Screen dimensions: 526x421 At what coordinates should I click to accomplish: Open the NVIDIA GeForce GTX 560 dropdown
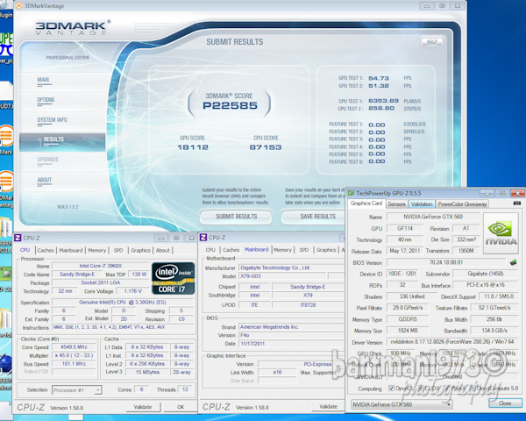tap(401, 404)
